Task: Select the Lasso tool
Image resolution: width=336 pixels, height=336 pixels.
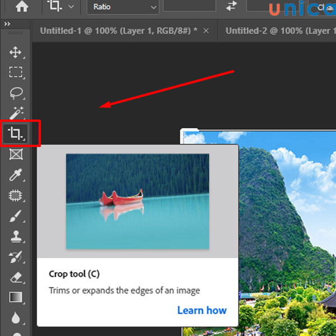Action: tap(16, 93)
